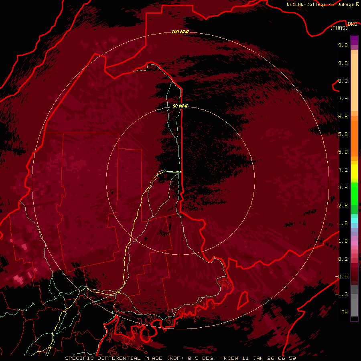This screenshot has width=361, height=361.
Task: Click the pale peach segment of the color bar
Action: [354, 82]
